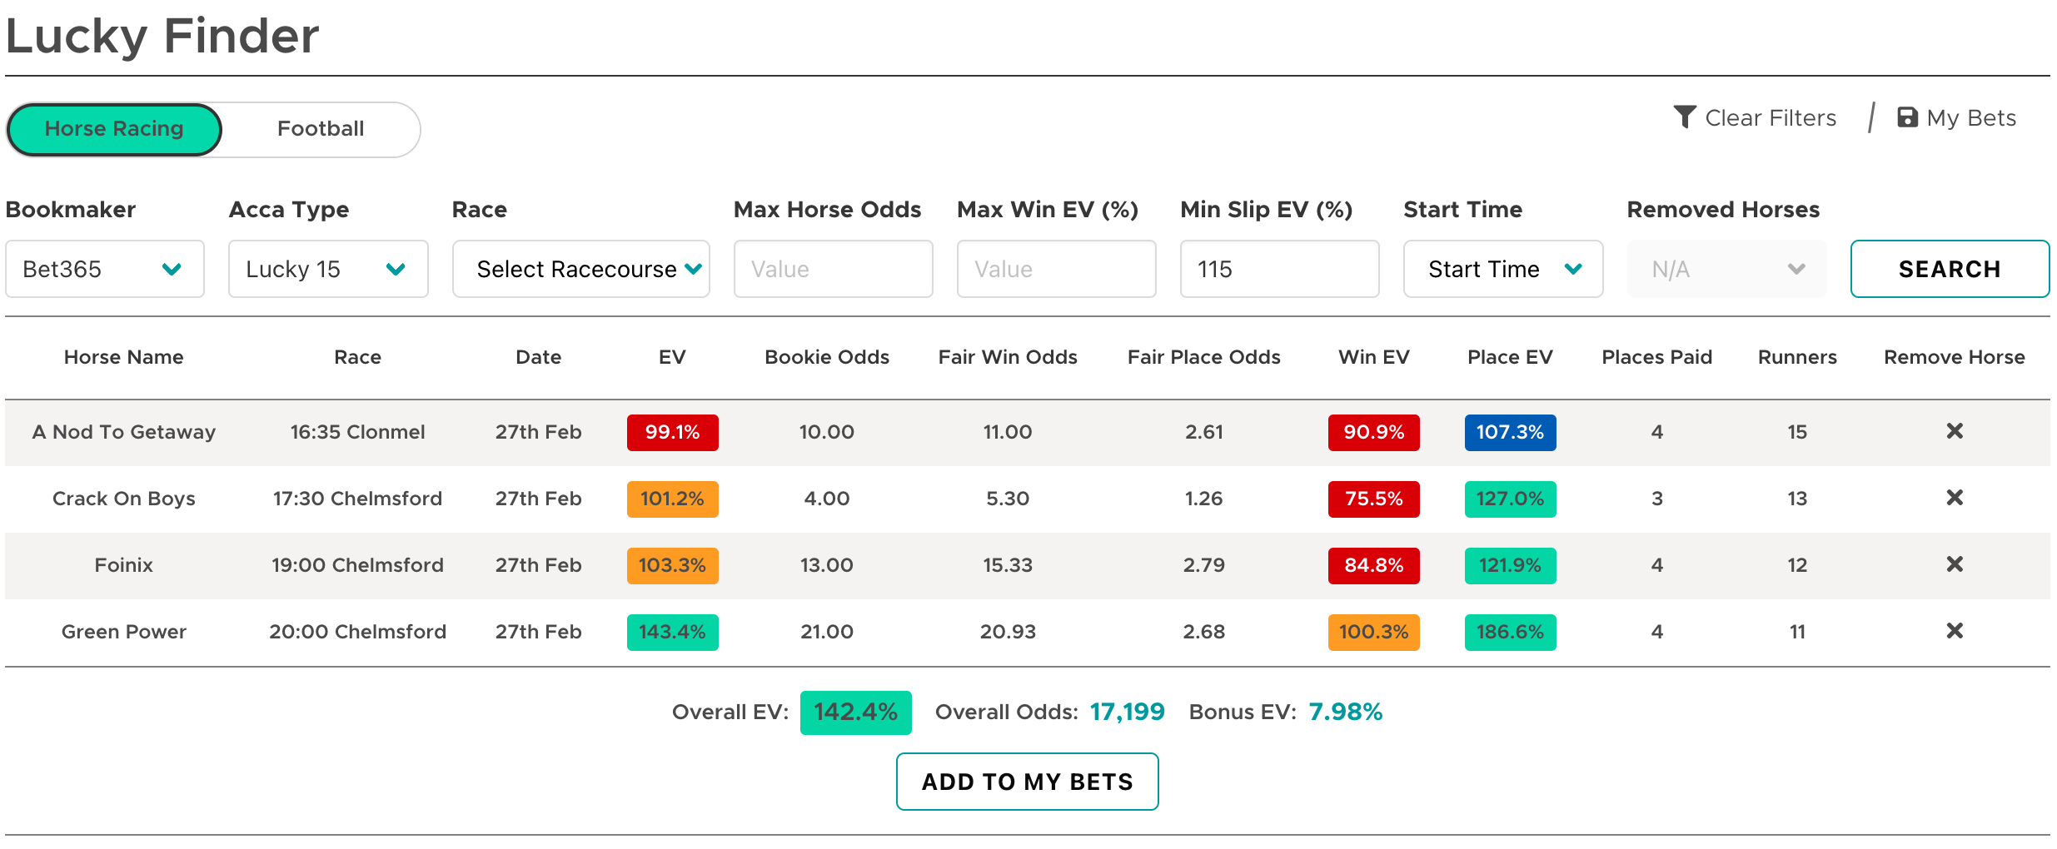
Task: Click the 75.5% Win EV badge
Action: pyautogui.click(x=1374, y=499)
